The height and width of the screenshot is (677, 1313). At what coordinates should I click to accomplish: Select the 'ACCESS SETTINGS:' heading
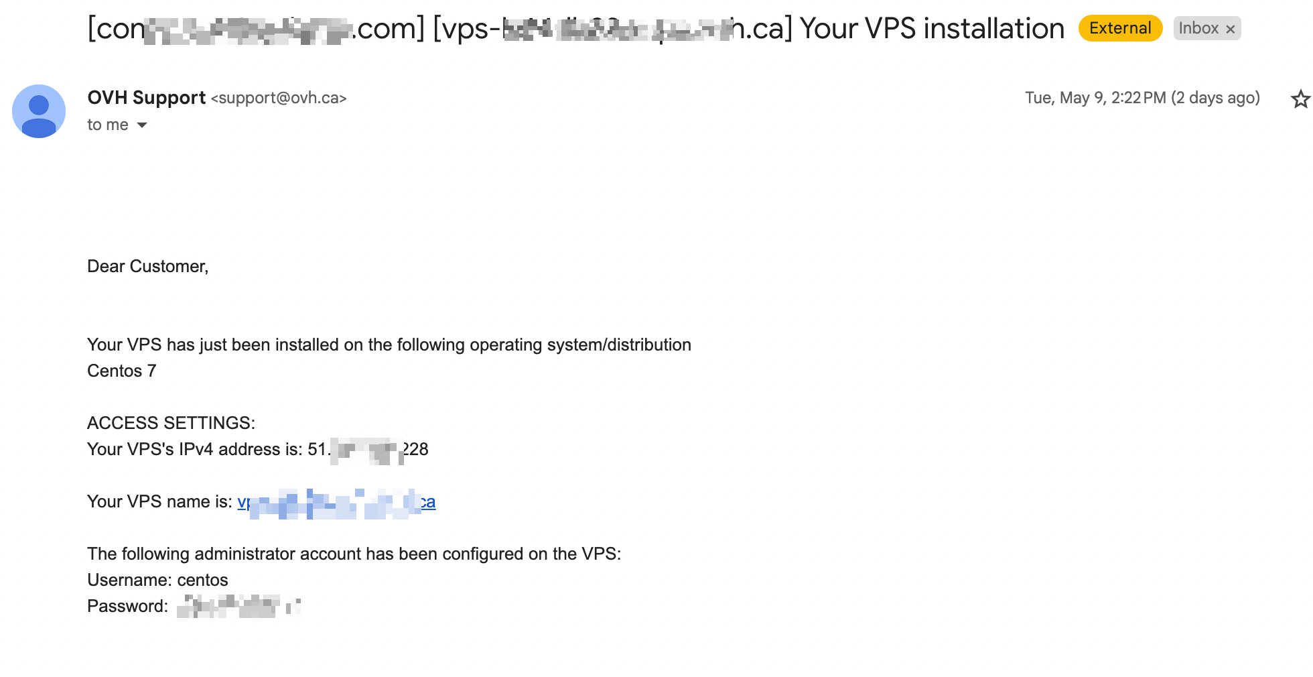point(171,423)
